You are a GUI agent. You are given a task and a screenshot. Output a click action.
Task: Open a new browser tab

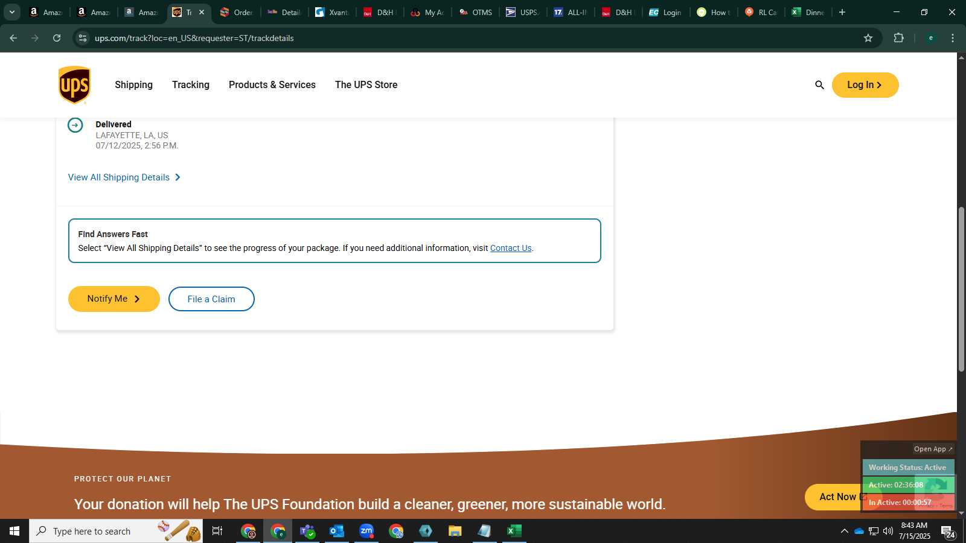point(842,12)
